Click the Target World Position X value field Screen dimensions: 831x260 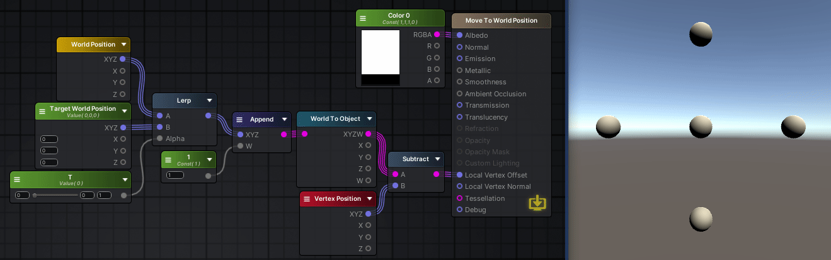coord(49,139)
